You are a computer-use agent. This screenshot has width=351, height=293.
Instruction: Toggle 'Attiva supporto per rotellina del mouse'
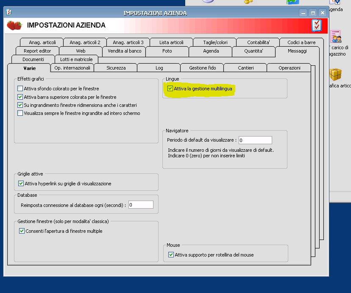click(171, 255)
